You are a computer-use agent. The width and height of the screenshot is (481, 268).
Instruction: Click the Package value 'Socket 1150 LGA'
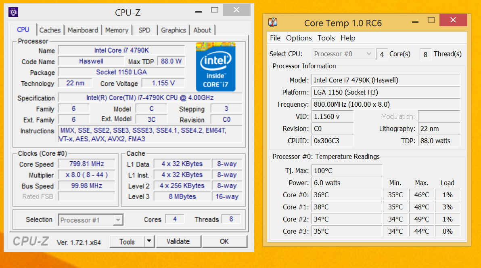[121, 72]
